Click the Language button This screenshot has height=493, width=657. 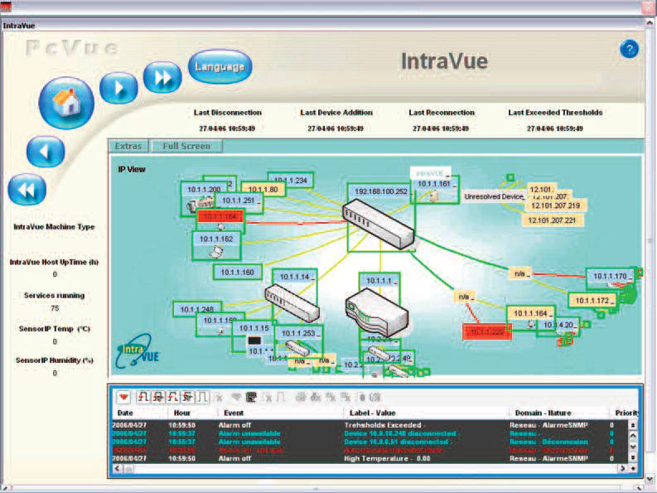[x=220, y=66]
